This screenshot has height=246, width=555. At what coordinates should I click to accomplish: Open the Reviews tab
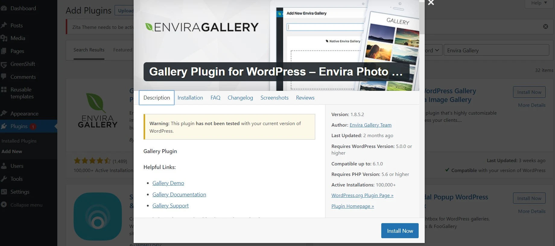click(305, 98)
